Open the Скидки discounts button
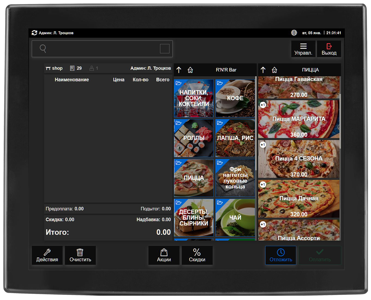Screen dimensions: 371x300 pyautogui.click(x=197, y=255)
